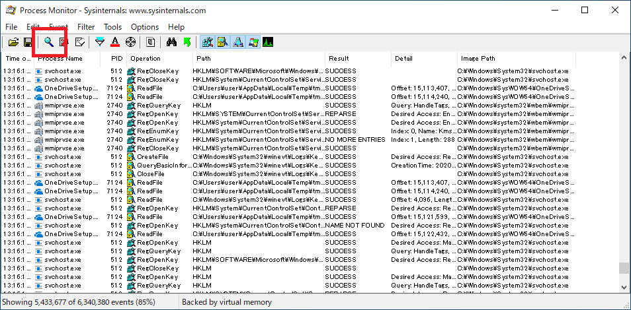Viewport: 631px width, 310px height.
Task: Click the Operation column header
Action: click(160, 59)
